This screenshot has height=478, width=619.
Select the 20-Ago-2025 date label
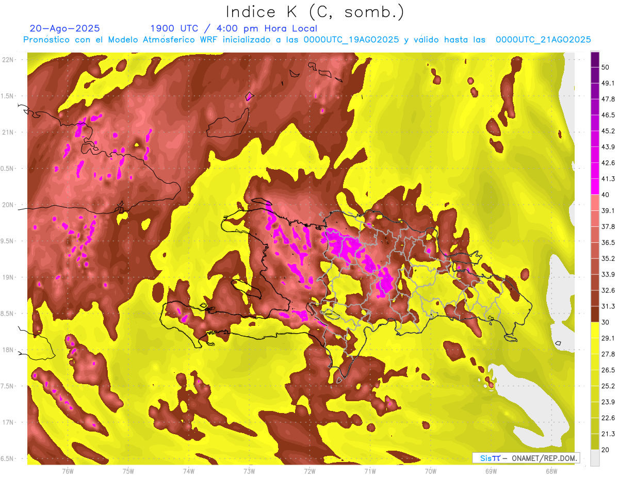coord(65,28)
